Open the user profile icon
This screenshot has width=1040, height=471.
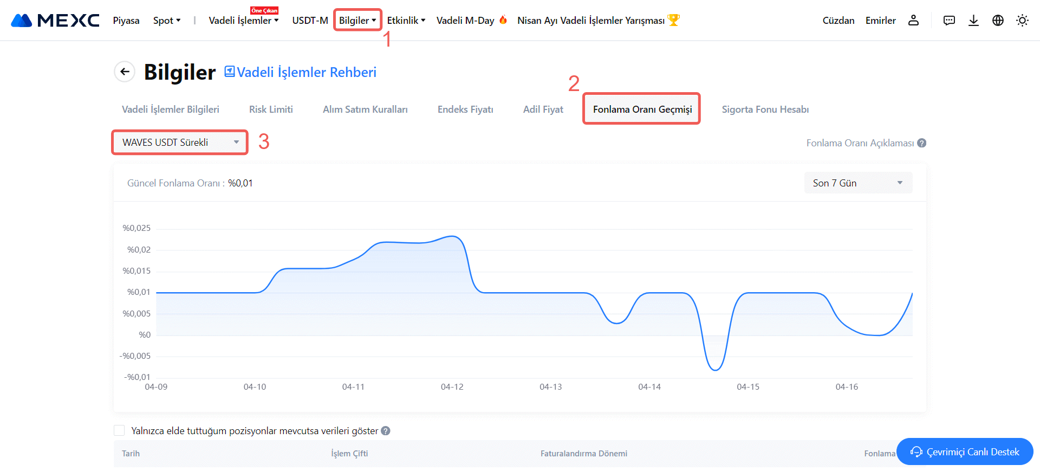[x=913, y=21]
